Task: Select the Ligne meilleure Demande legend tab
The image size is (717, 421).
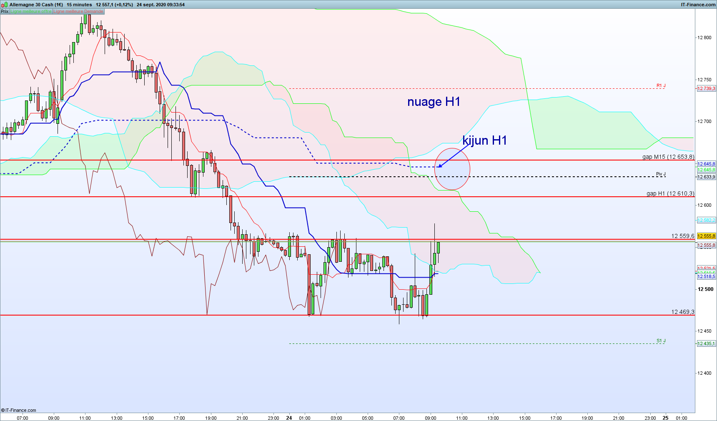Action: tap(78, 11)
